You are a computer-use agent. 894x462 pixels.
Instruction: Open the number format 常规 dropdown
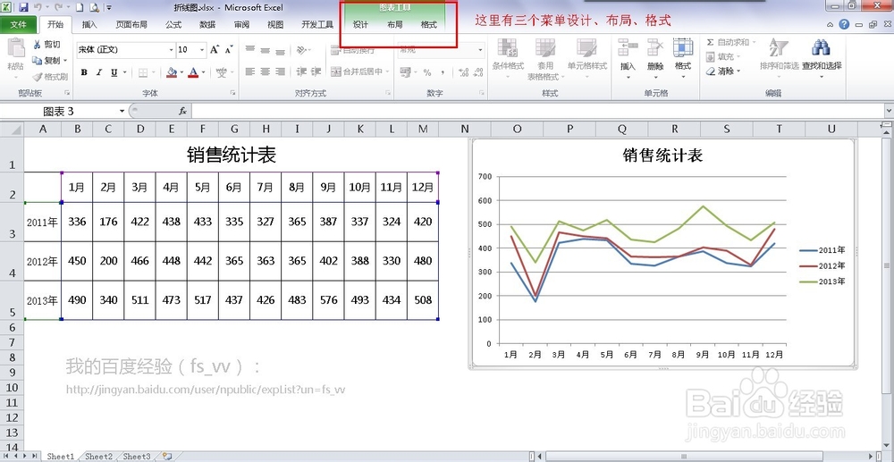(x=480, y=50)
